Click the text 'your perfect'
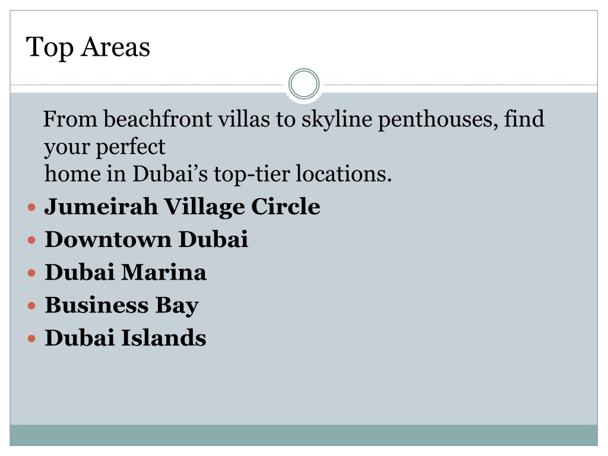This screenshot has width=608, height=456. 104,147
